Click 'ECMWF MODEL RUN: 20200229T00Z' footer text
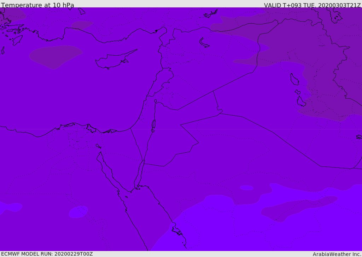 tap(47, 254)
